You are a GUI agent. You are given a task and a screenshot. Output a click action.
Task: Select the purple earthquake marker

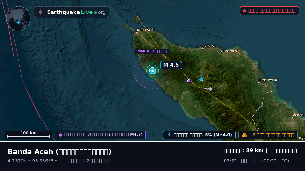tap(189, 81)
